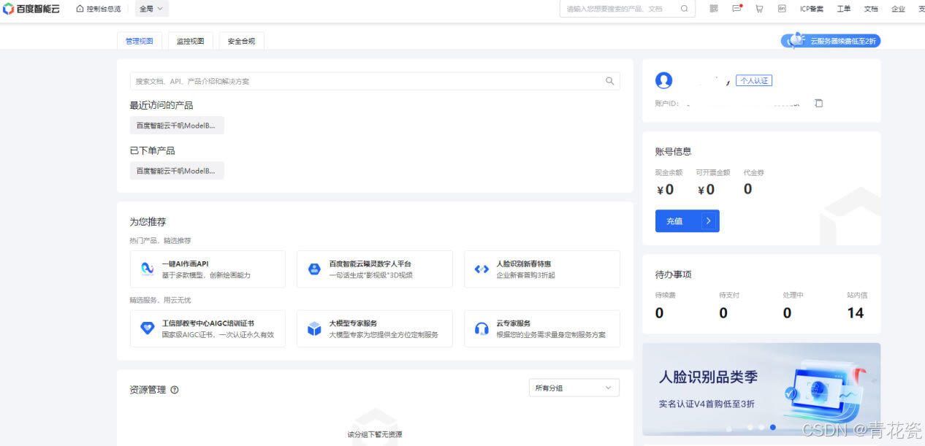925x446 pixels.
Task: Focus the docs and API search field
Action: 375,81
